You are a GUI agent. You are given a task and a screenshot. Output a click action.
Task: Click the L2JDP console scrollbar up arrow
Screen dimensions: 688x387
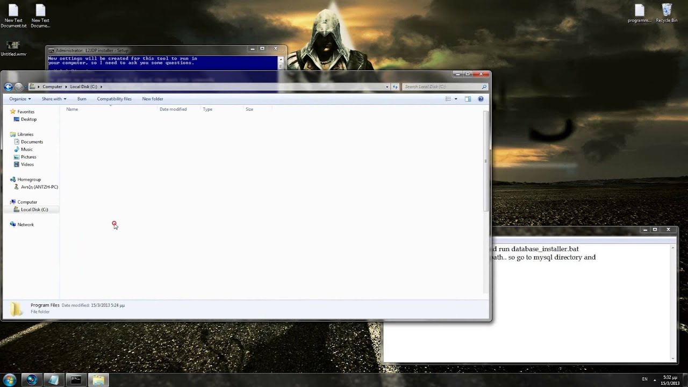[280, 59]
